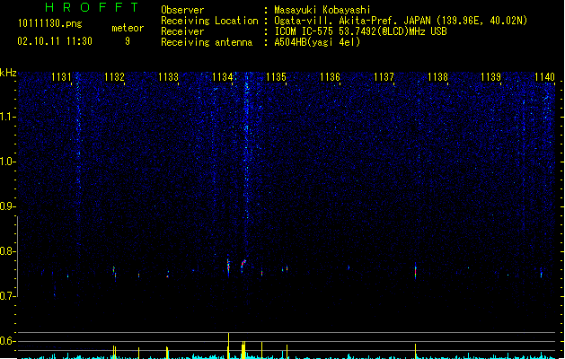The width and height of the screenshot is (565, 359).
Task: Click the meteor label
Action: click(128, 28)
